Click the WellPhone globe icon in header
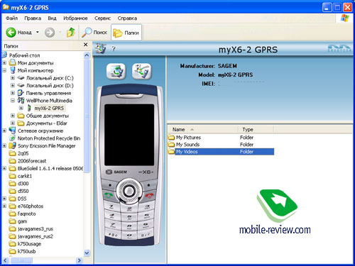Screen dimensions: 355x266 [x=101, y=48]
